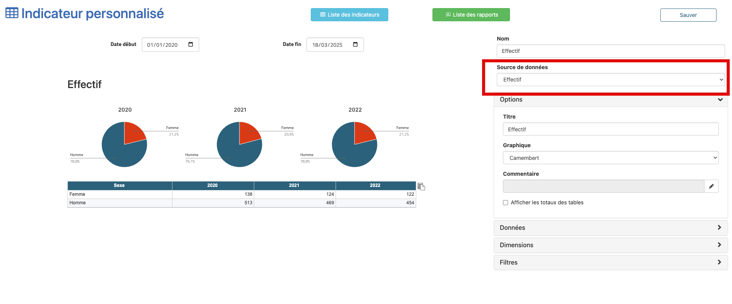
Task: Edit the Titre field
Action: coord(611,129)
